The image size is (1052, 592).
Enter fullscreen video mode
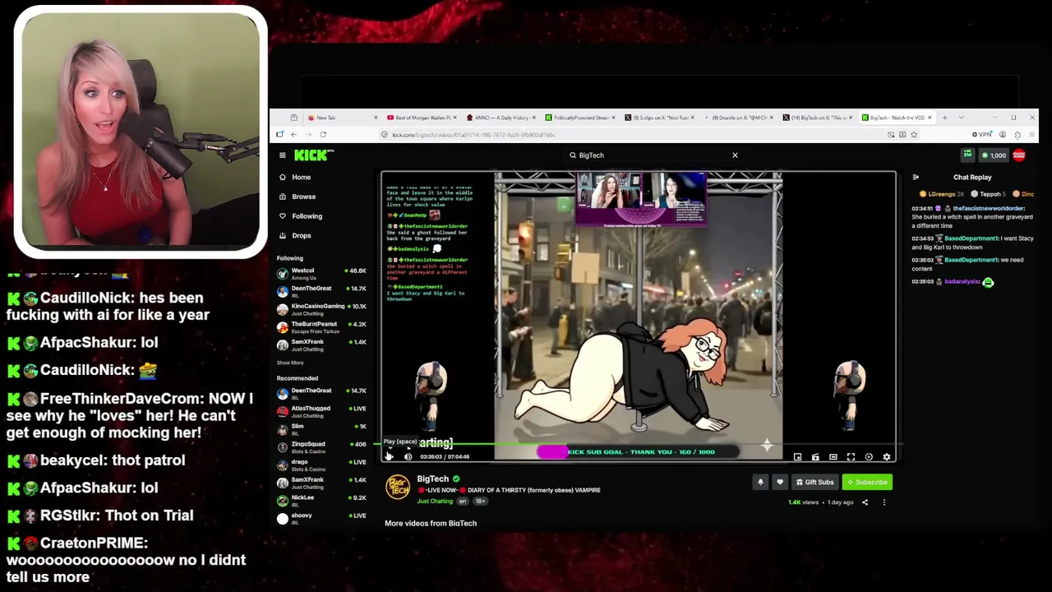point(851,457)
